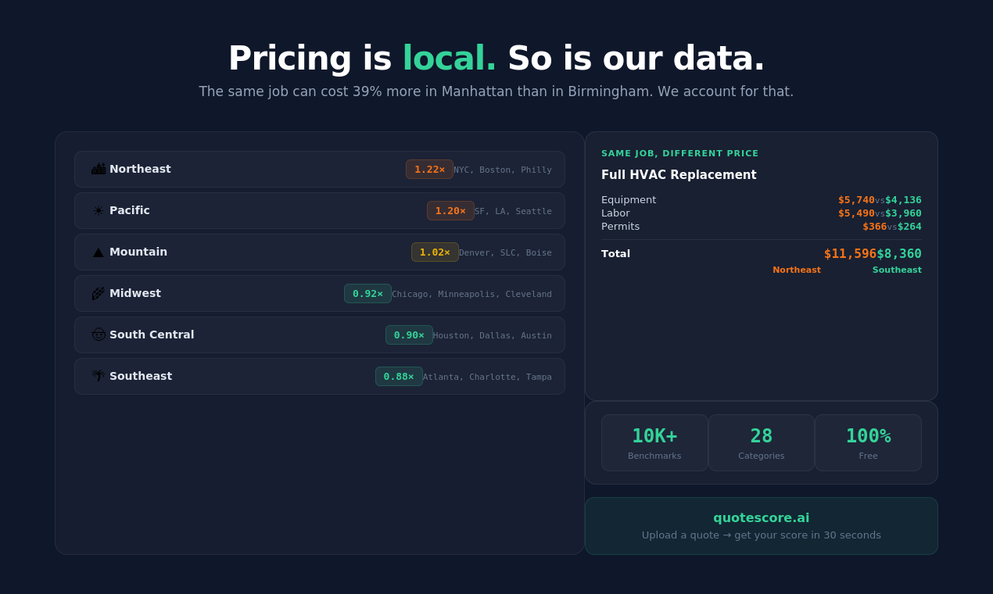Click the 100% Free stat card

coord(868,443)
